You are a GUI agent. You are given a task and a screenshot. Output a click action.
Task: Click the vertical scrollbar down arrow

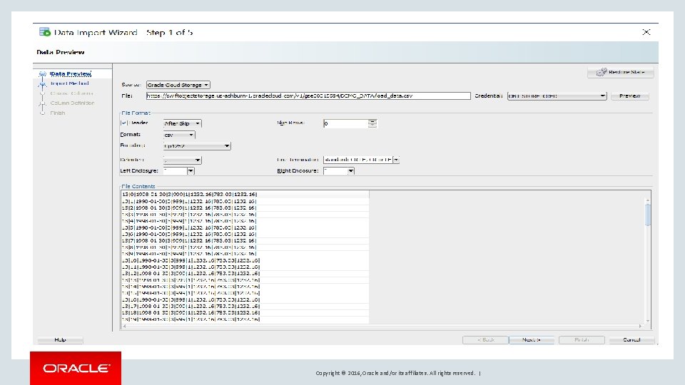647,321
